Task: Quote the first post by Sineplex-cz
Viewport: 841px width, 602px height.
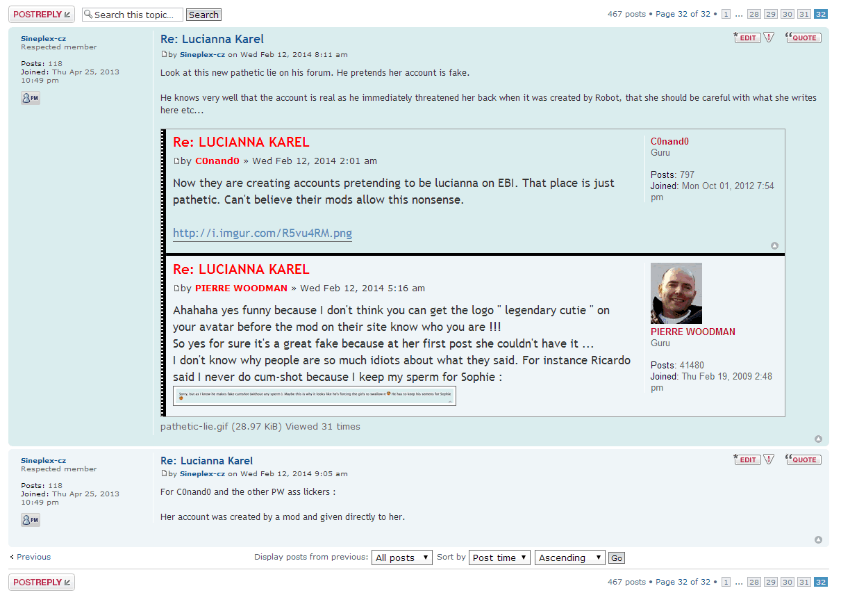Action: [x=803, y=38]
